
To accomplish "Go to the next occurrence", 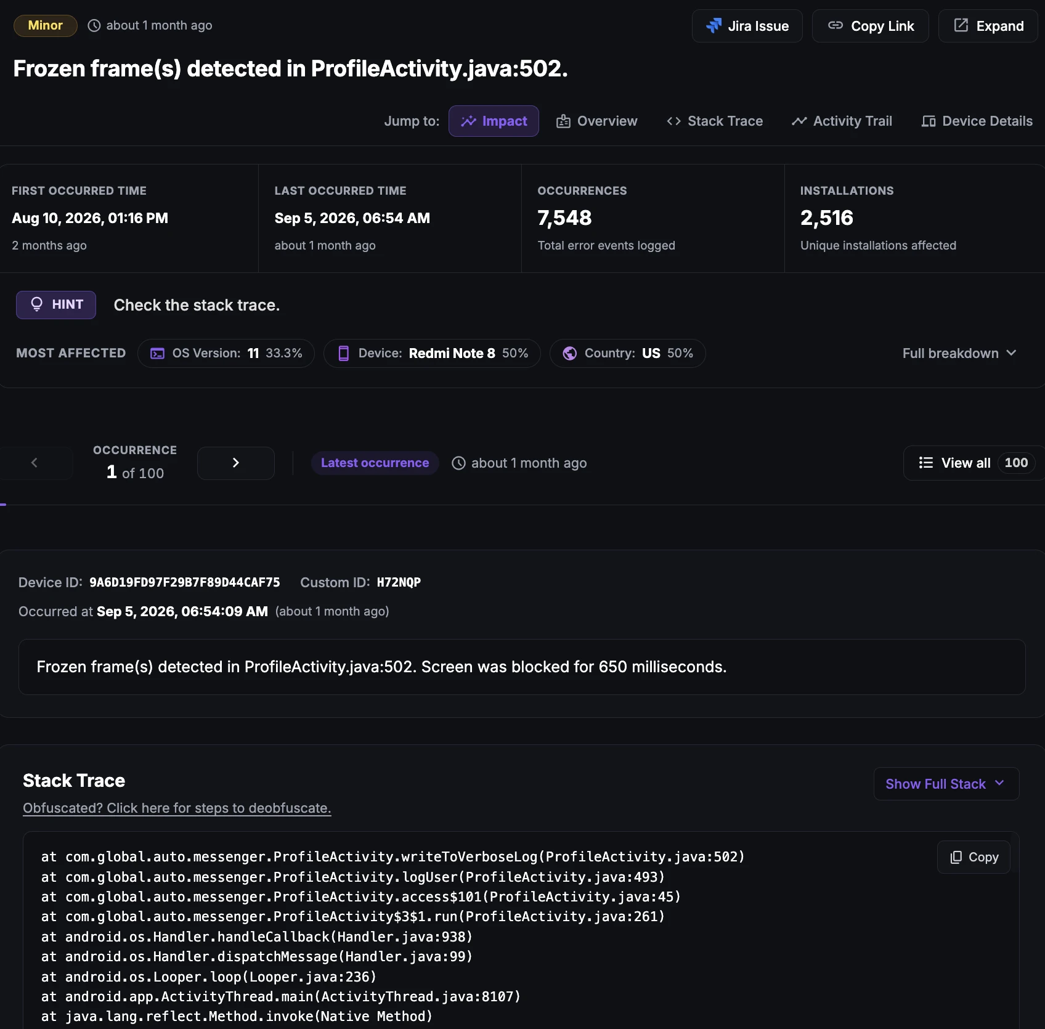I will 236,463.
